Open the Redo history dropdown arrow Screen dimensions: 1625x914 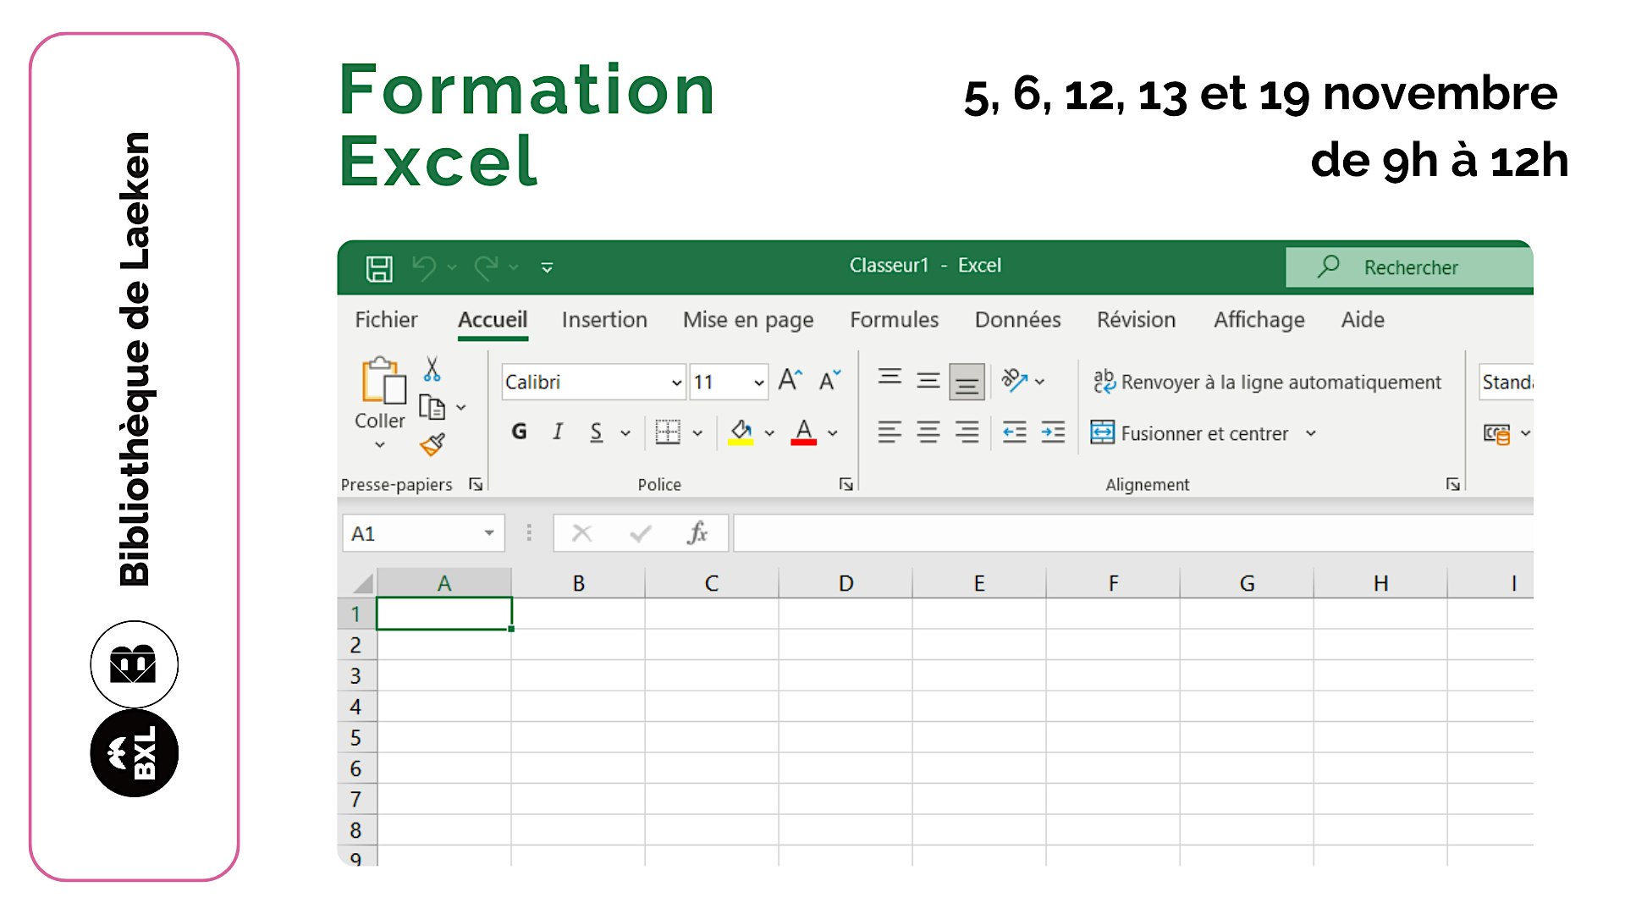click(514, 268)
